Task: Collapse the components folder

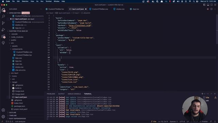Action: 17,49
